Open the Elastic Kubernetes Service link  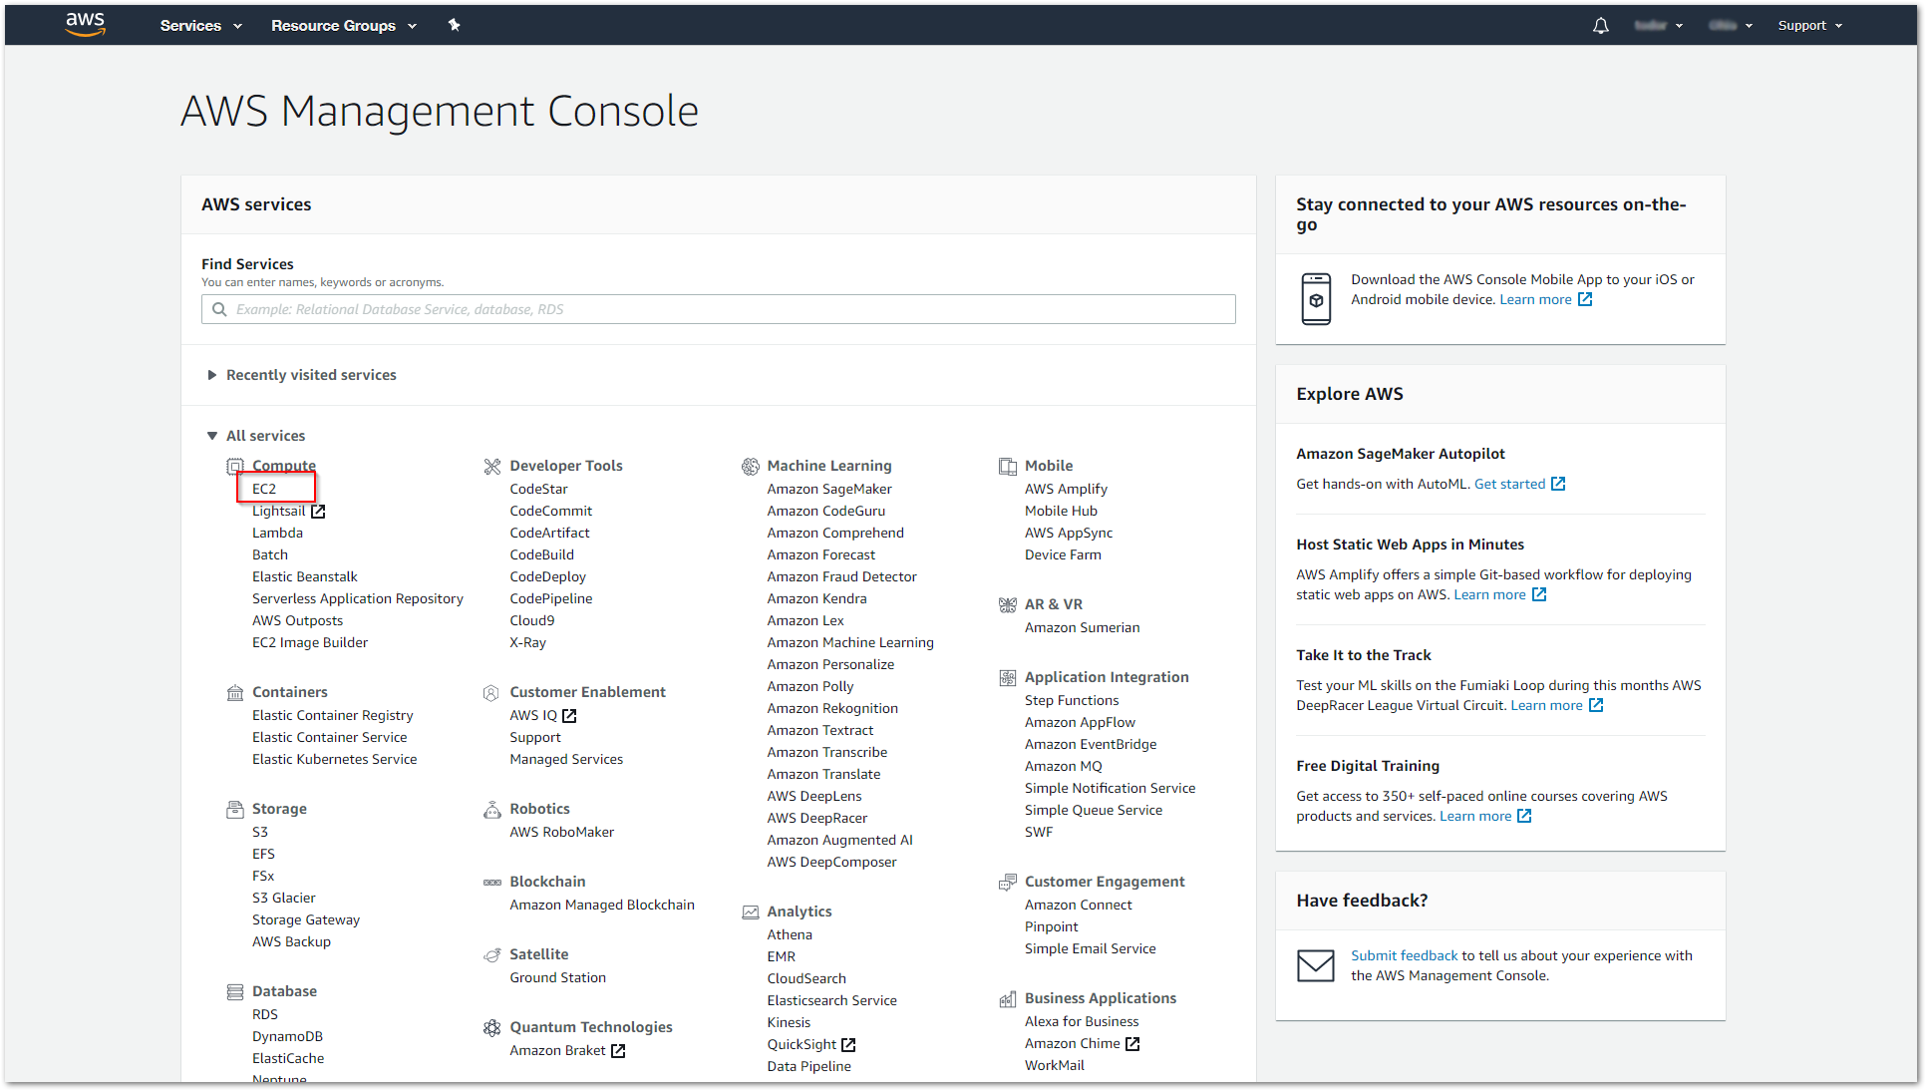[x=334, y=759]
